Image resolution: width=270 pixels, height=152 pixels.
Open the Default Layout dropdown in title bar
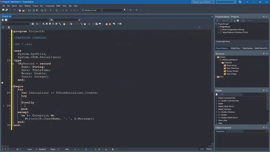[x=203, y=2]
